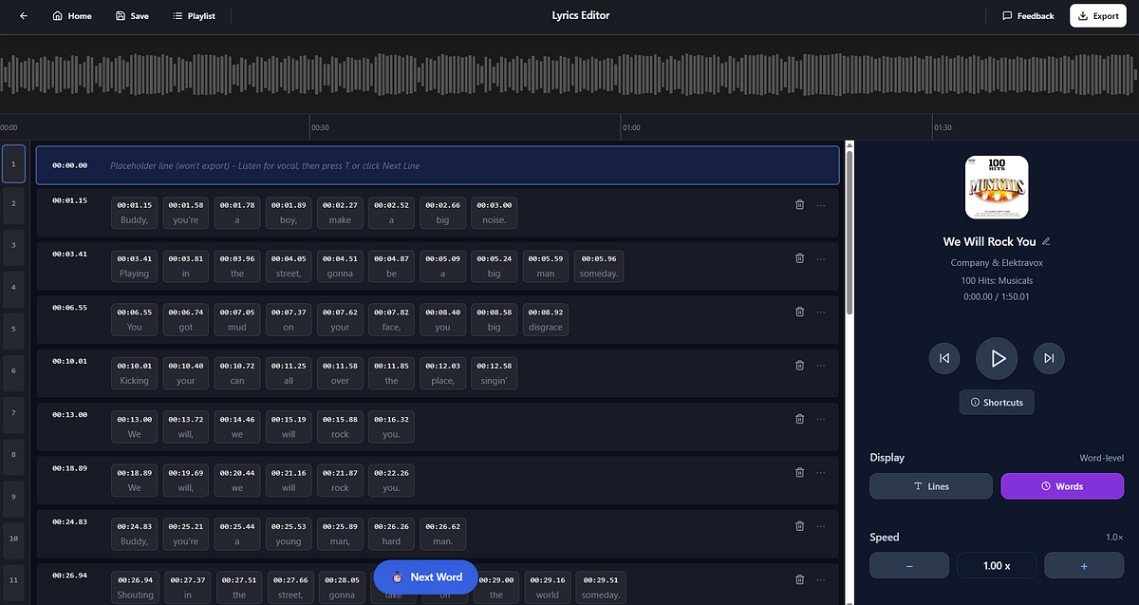
Task: Start playback with the play button
Action: pos(997,358)
